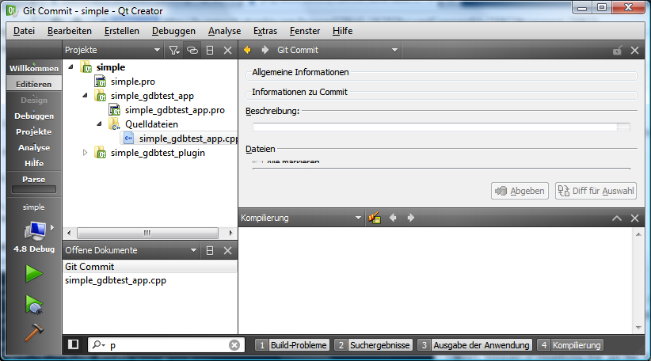Open the Debuggen menu

(x=173, y=31)
